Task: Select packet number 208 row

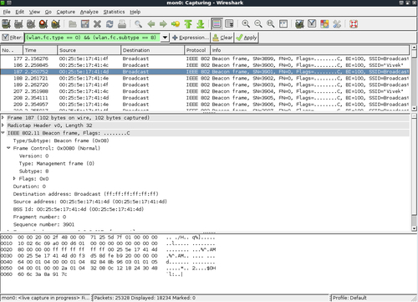Action: [205, 98]
